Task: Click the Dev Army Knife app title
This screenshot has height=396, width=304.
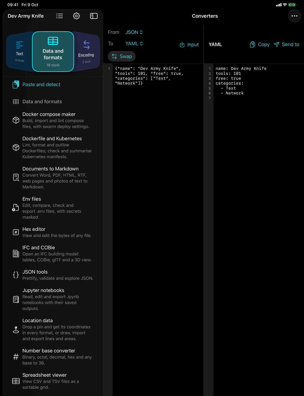Action: tap(26, 16)
